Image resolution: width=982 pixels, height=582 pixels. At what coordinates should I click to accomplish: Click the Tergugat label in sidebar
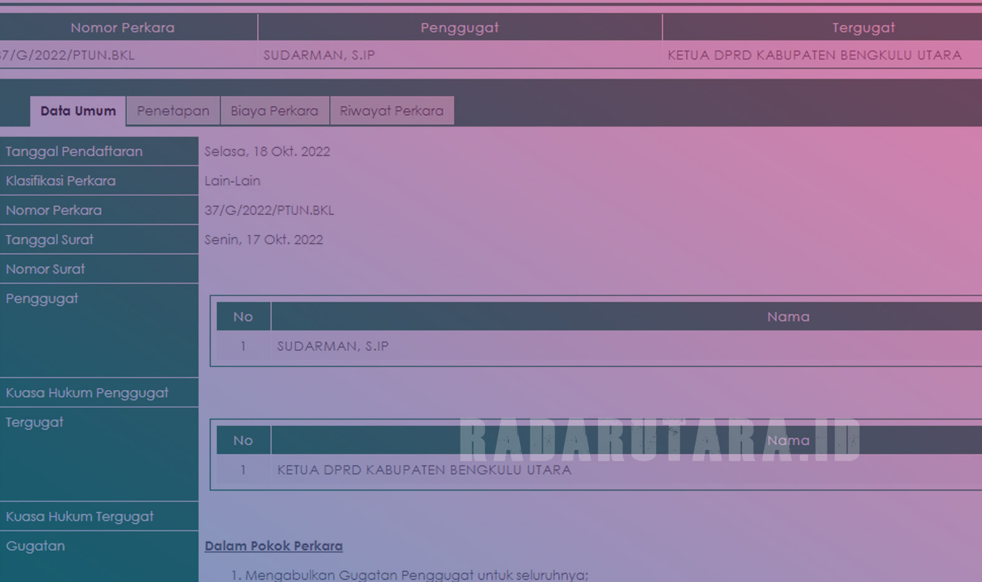(34, 422)
